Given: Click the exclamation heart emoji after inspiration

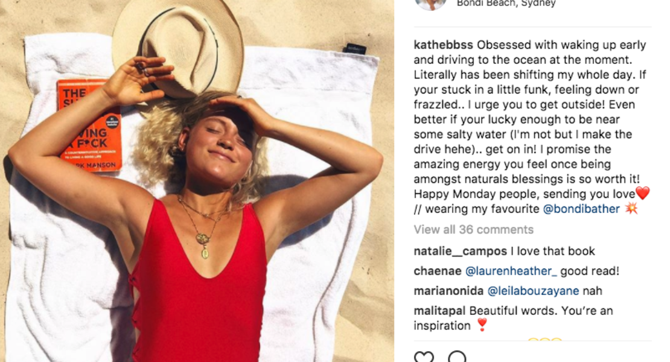Looking at the screenshot, I should point(482,325).
